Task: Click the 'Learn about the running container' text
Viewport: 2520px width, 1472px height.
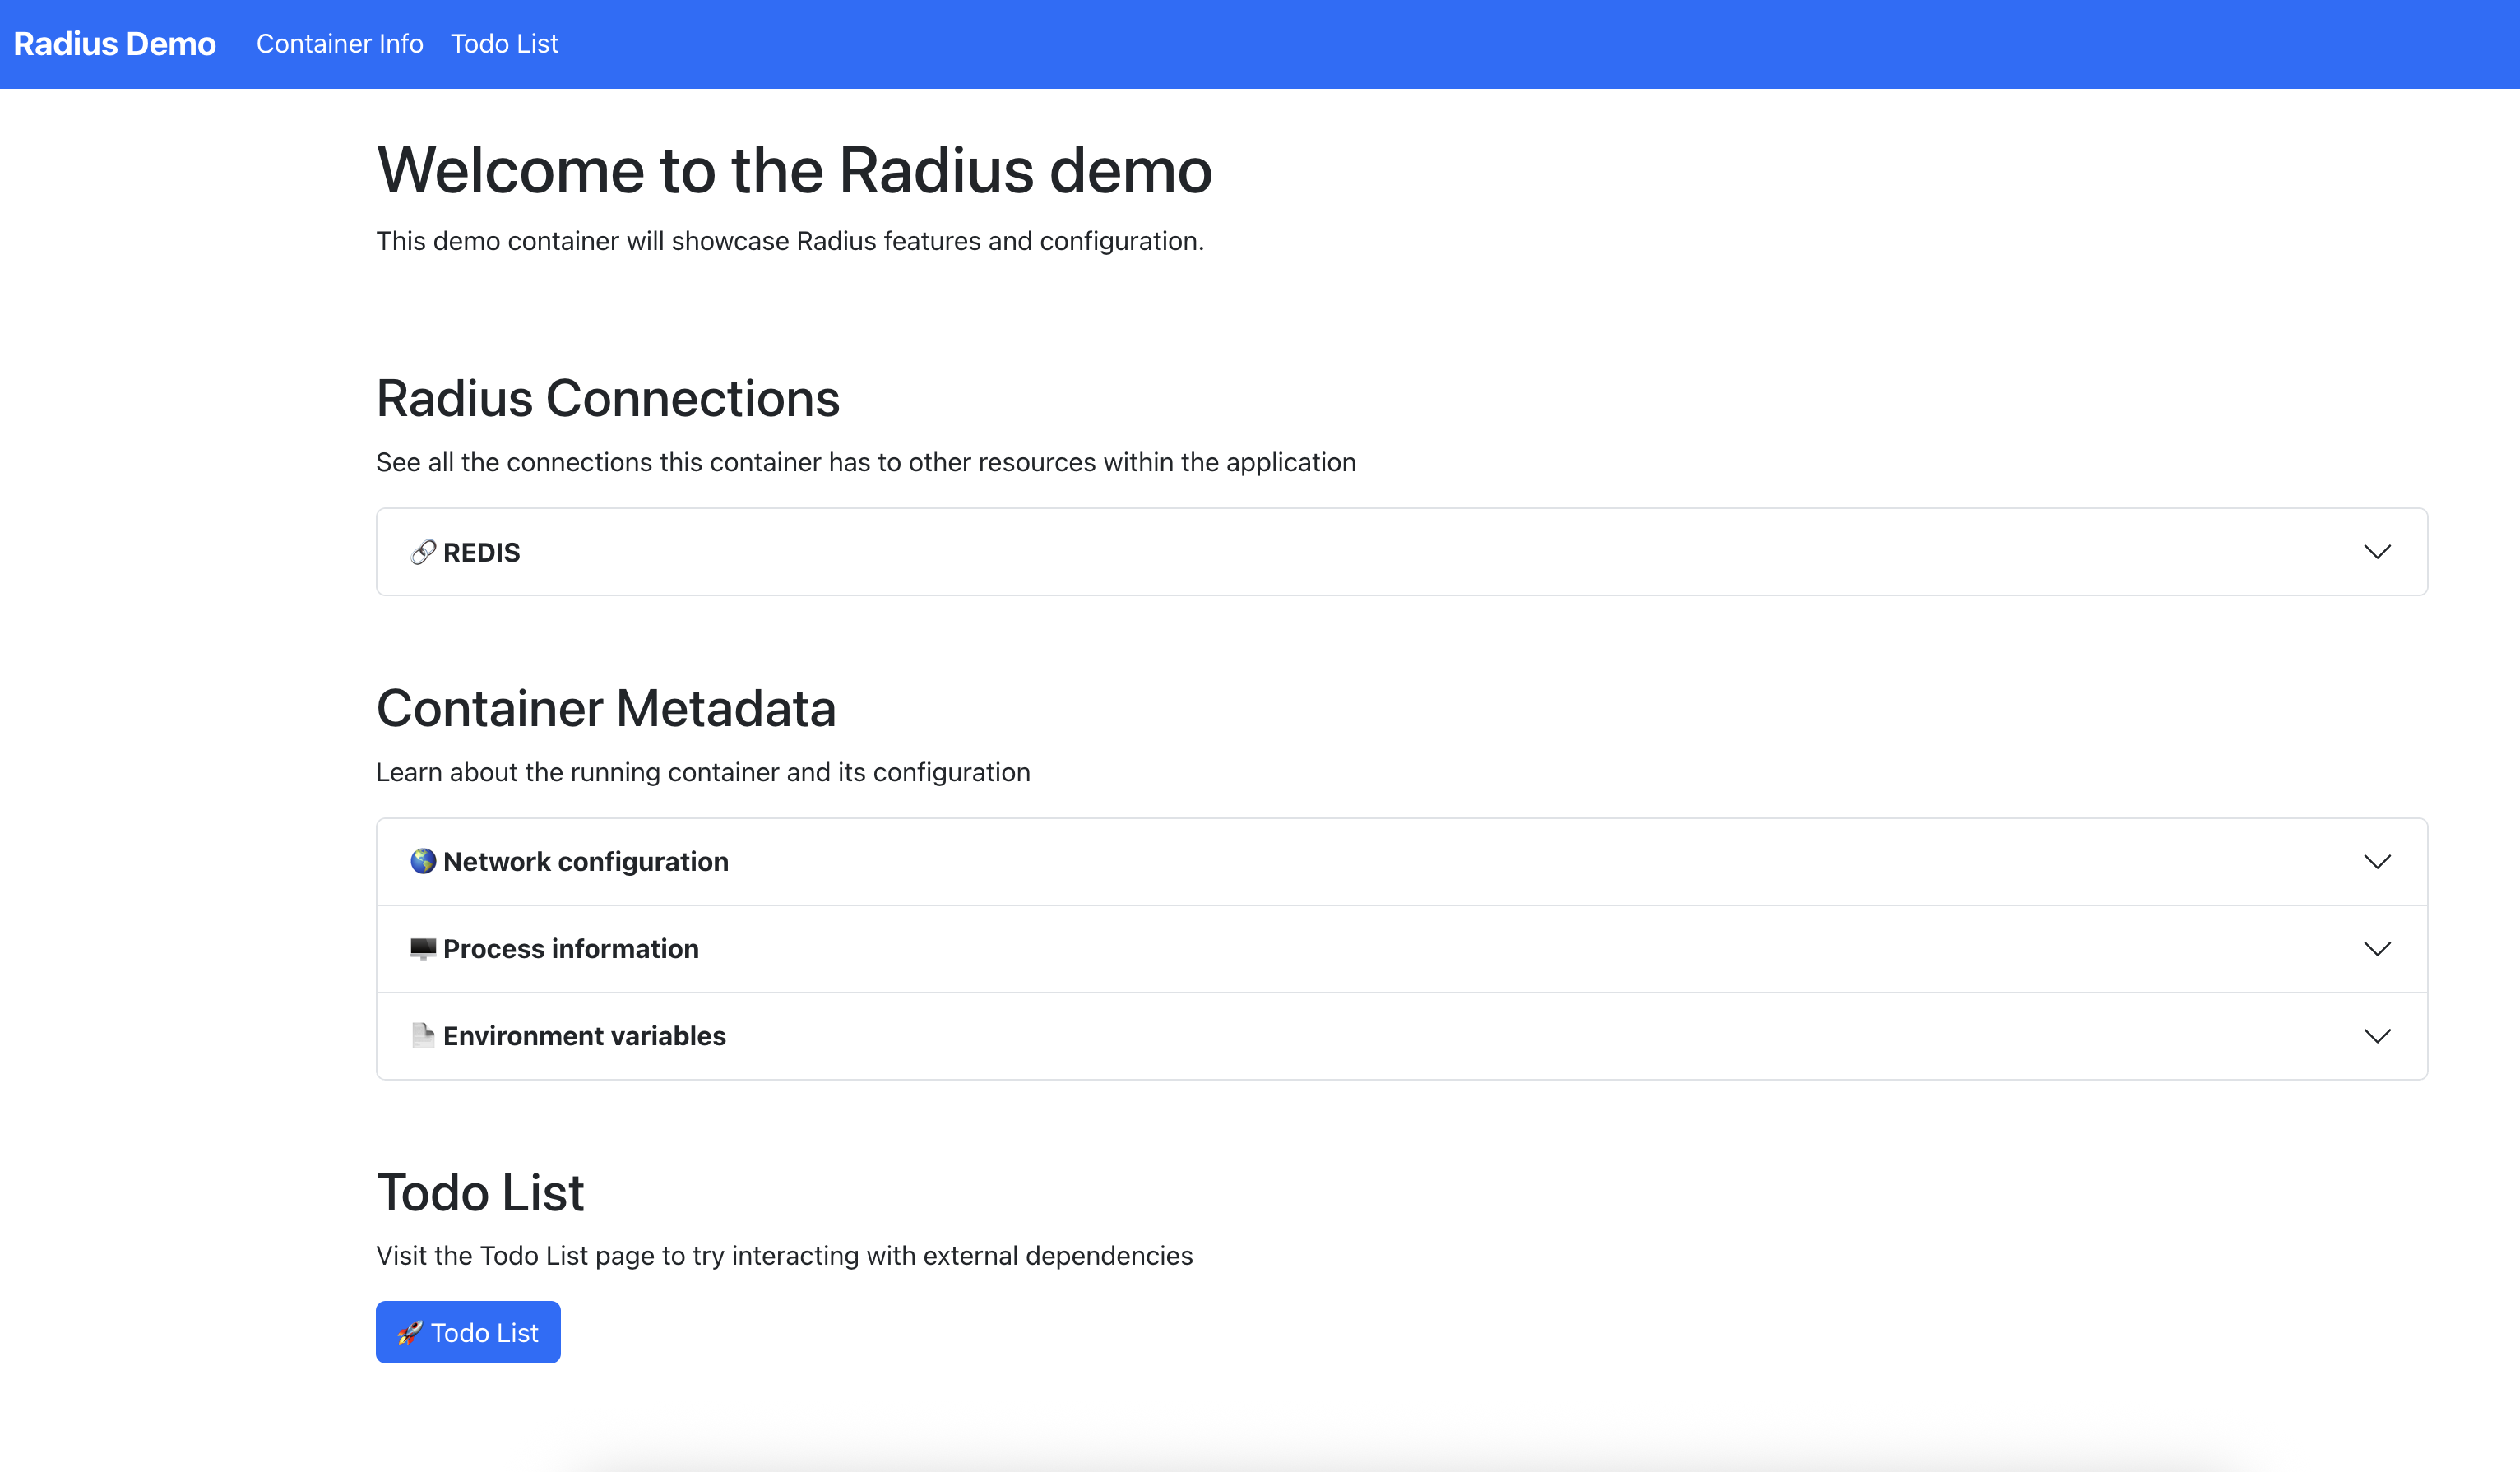Action: [x=703, y=772]
